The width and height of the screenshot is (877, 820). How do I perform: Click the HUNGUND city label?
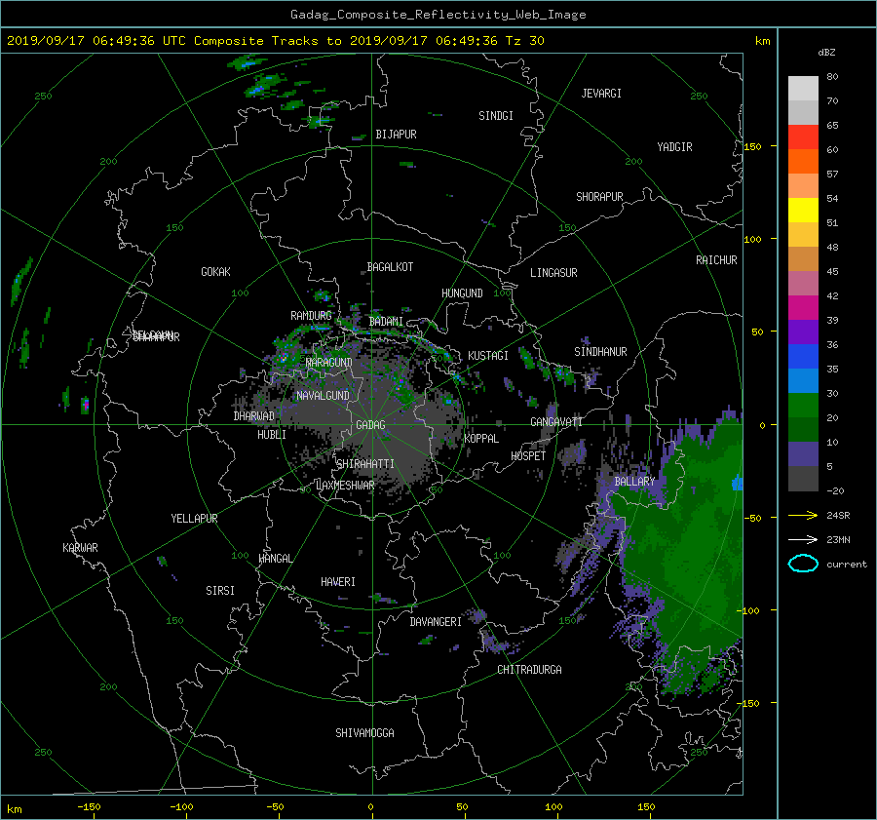(x=462, y=293)
